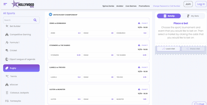Screen dimensions: 207x105
Task: Click the Betslip ticket icon
Action: click(x=165, y=16)
